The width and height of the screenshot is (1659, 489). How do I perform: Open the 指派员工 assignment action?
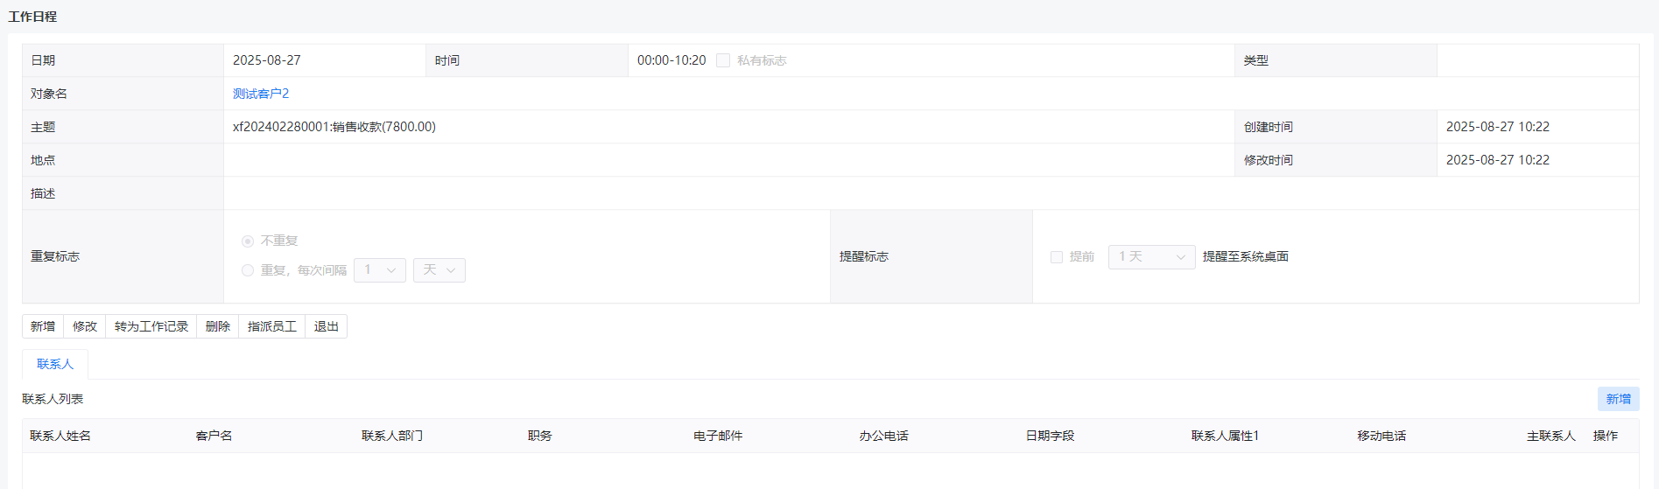tap(272, 326)
